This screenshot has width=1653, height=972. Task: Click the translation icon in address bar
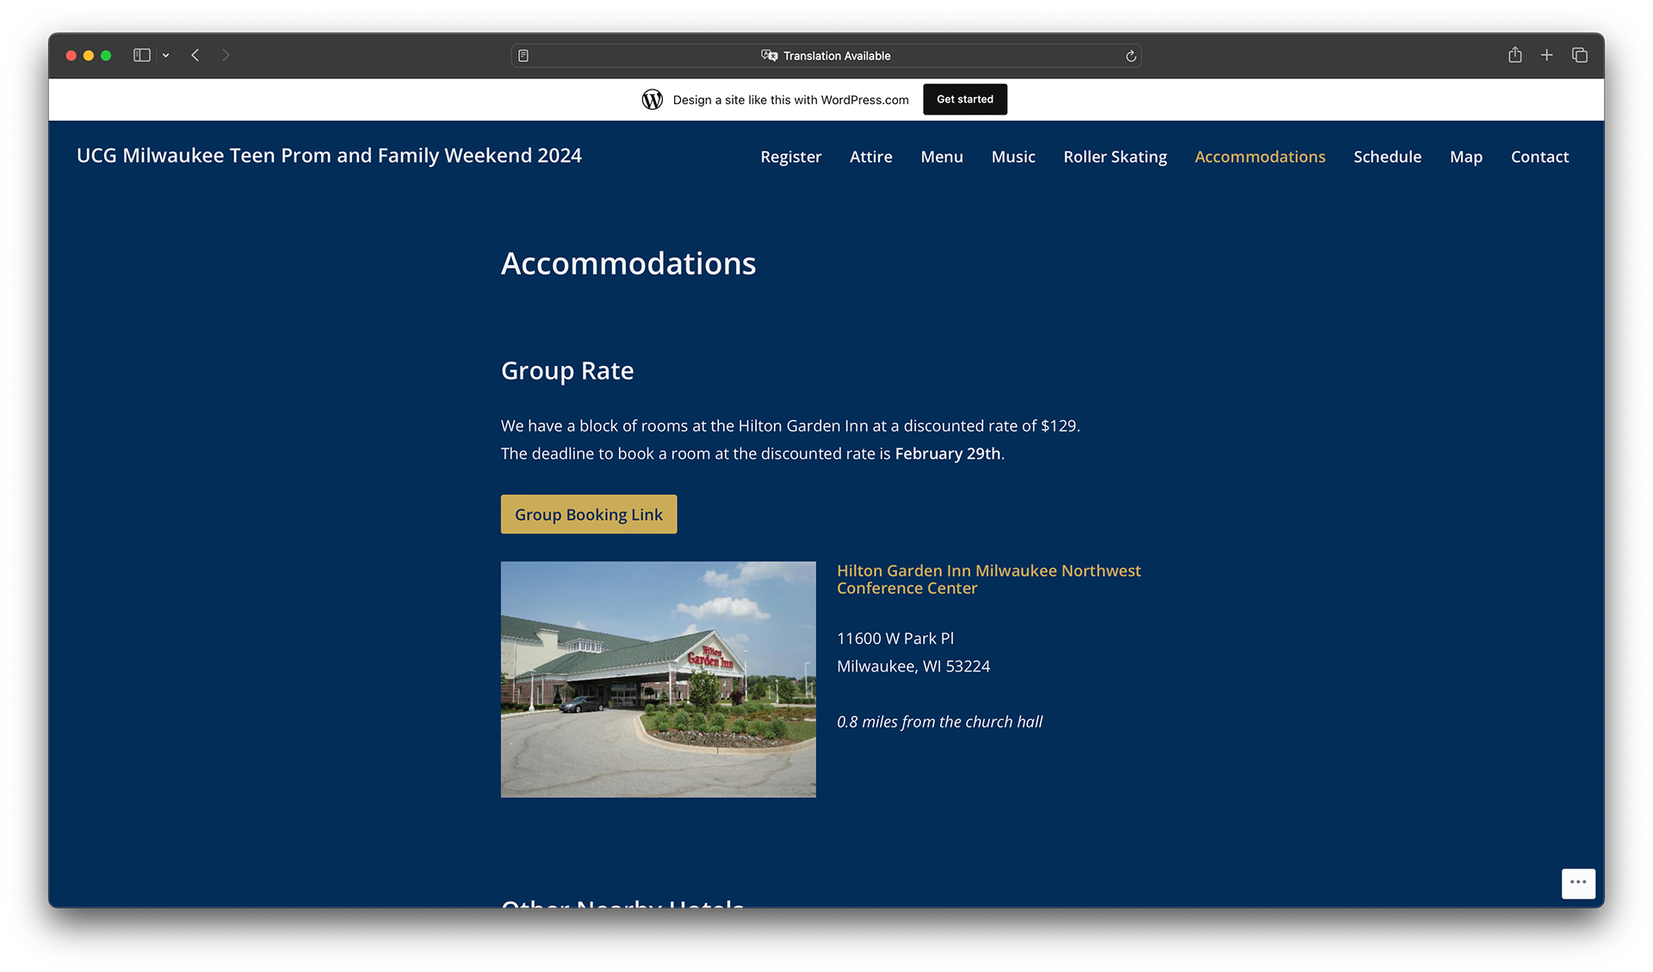click(x=769, y=55)
